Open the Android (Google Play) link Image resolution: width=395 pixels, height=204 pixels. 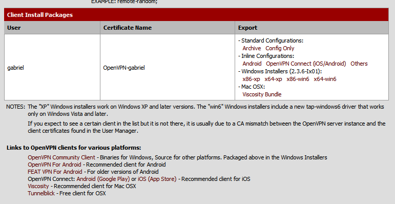103,179
